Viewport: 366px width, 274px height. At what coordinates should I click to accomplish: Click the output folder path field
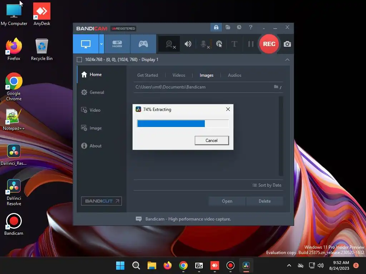(x=203, y=87)
